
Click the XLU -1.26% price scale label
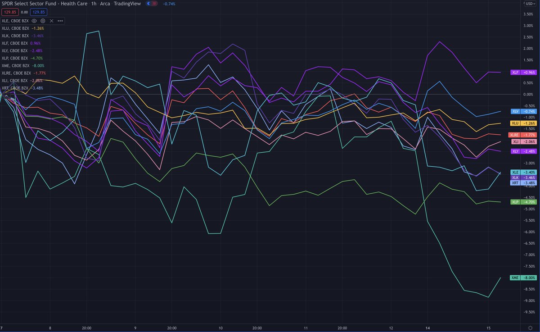tap(523, 123)
